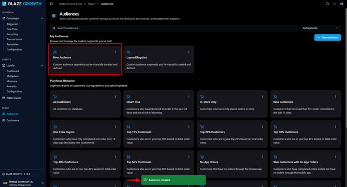Open Configuration under Loyalty
The image size is (347, 187).
[14, 91]
